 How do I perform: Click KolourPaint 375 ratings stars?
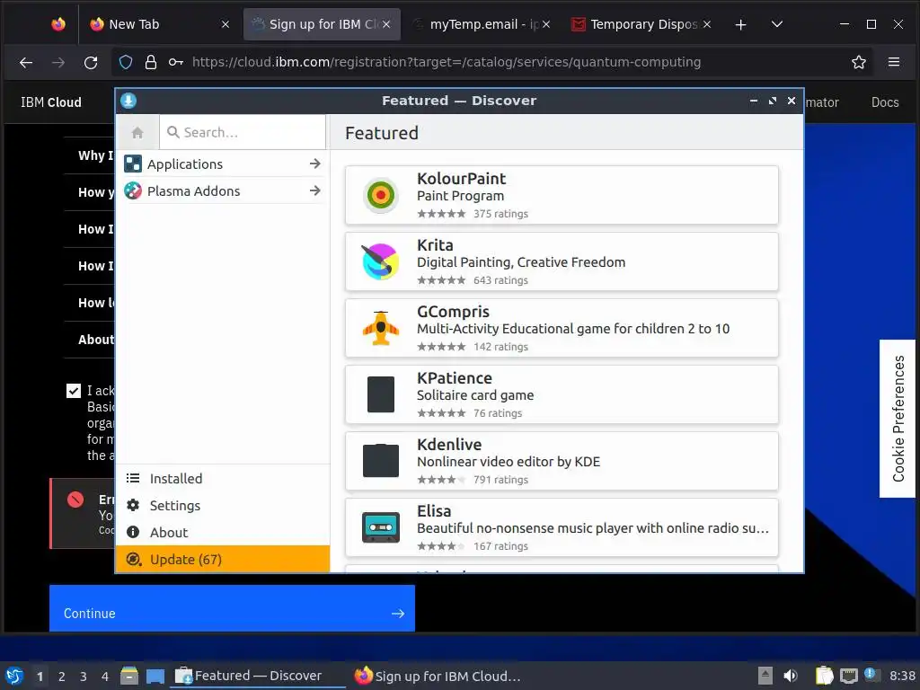(x=441, y=214)
